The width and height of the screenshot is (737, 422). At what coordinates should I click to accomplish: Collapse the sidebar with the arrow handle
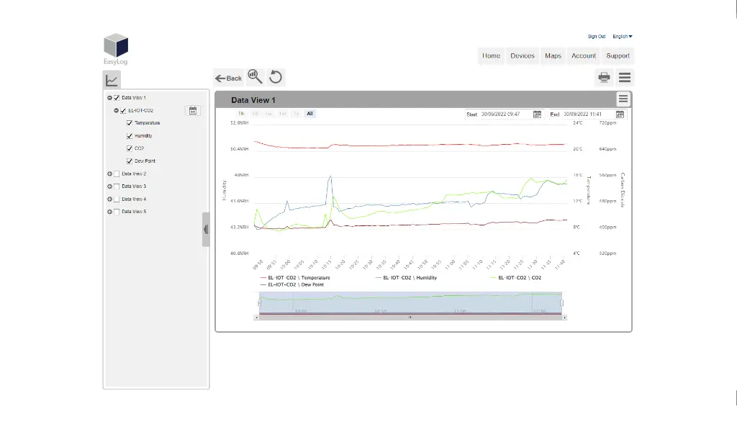pyautogui.click(x=206, y=230)
